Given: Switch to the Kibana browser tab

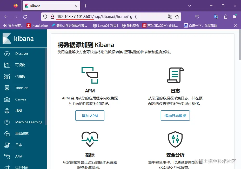Looking at the screenshot, I should click(49, 5).
